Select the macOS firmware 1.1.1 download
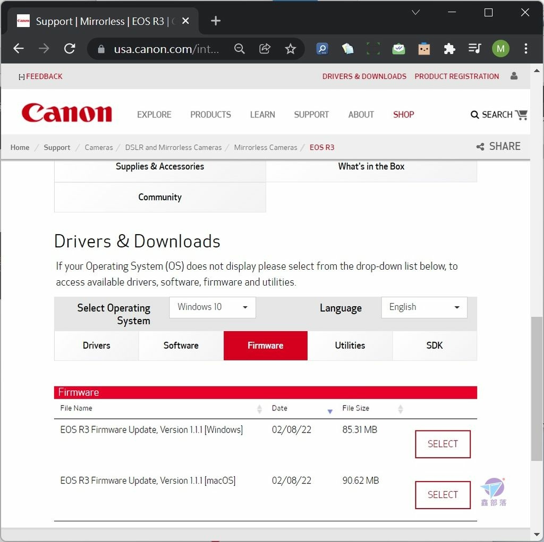544x542 pixels. (x=443, y=495)
